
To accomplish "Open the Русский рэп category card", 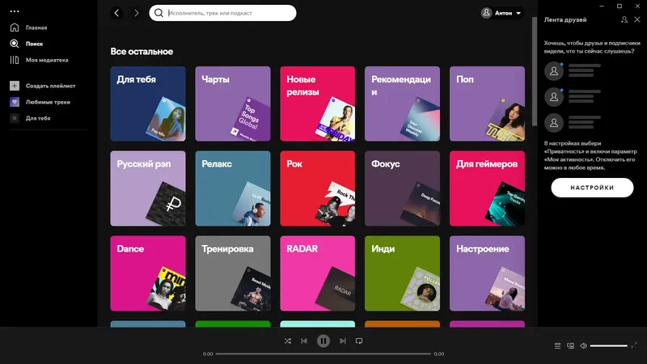I will click(x=148, y=188).
